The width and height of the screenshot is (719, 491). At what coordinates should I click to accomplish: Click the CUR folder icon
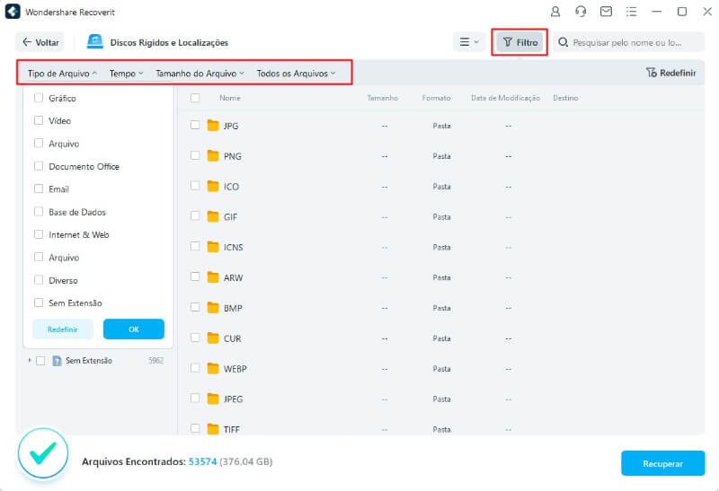213,338
